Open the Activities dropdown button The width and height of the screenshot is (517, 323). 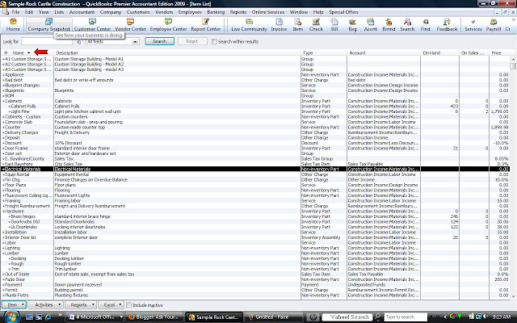(x=45, y=305)
